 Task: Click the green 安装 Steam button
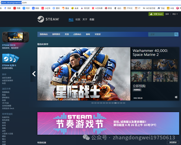pyautogui.click(x=156, y=14)
